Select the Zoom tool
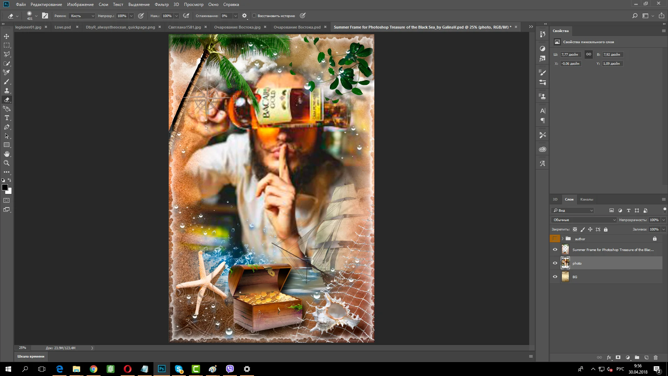The height and width of the screenshot is (376, 668). tap(7, 163)
